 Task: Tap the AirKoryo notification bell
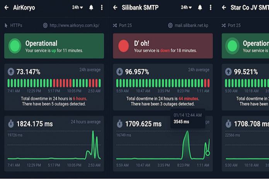coord(91,8)
